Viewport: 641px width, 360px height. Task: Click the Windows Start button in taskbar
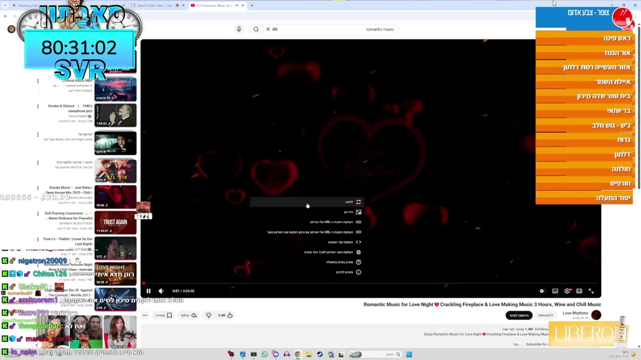[409, 354]
